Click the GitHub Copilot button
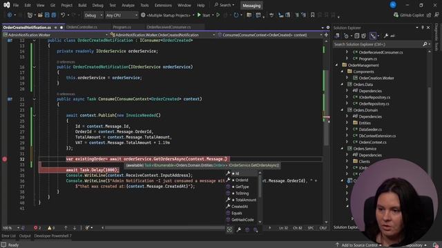 pos(408,15)
